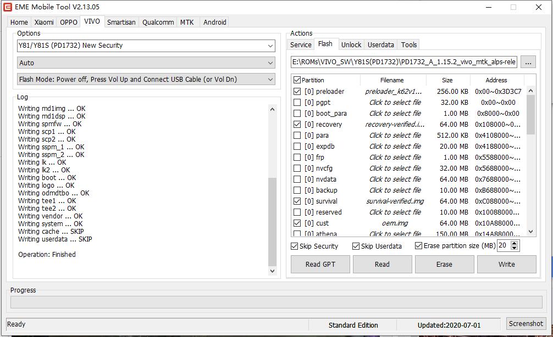The image size is (553, 337).
Task: Click the 'Operation: Finished' log line
Action: [47, 254]
